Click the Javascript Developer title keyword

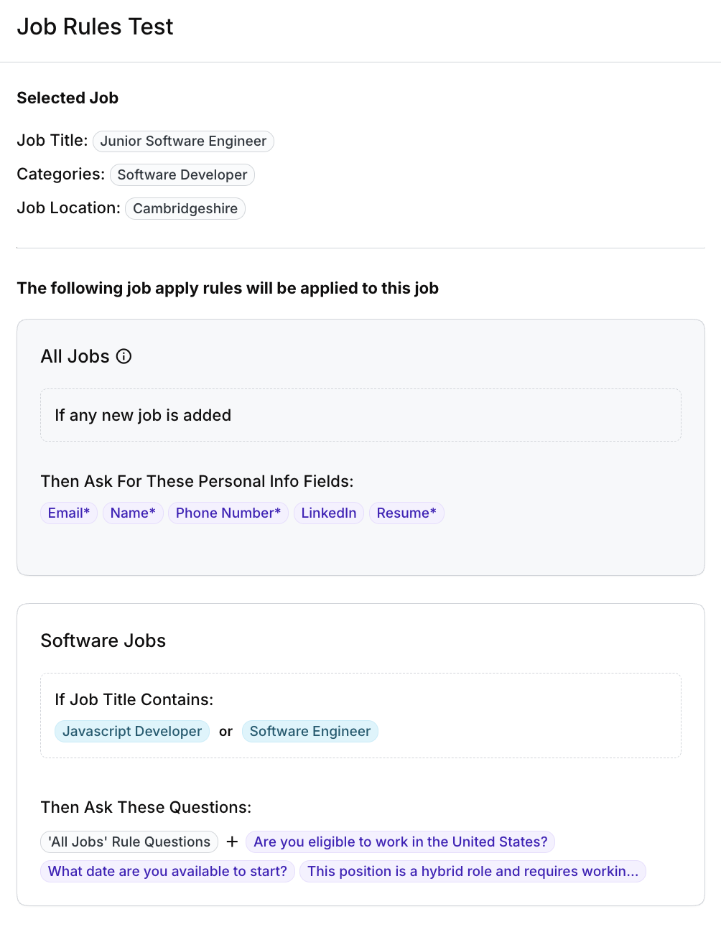[132, 732]
